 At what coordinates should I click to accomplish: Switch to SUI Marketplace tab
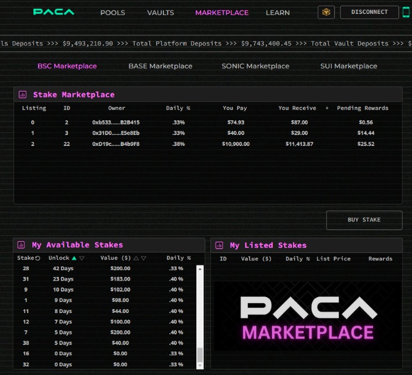click(348, 66)
